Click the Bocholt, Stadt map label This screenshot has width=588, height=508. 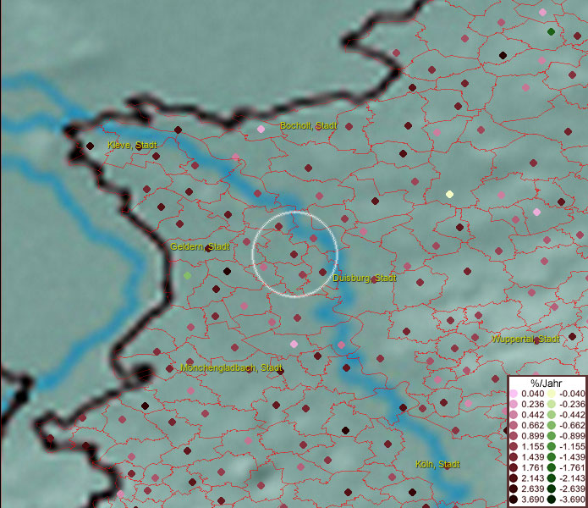308,125
